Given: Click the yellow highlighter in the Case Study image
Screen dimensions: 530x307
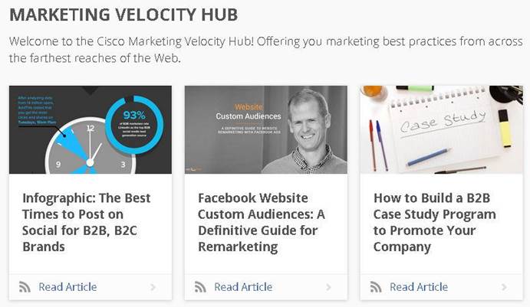Looking at the screenshot, I should pos(505,128).
